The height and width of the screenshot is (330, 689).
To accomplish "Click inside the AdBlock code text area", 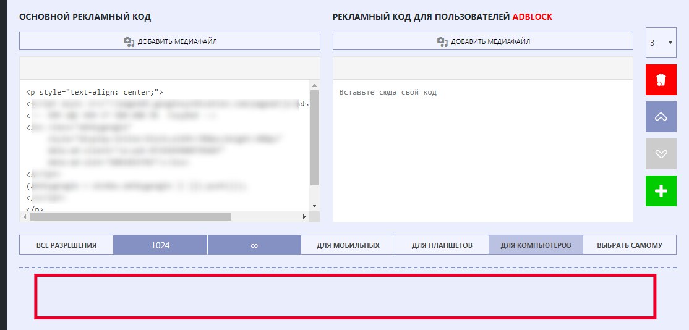I will [x=483, y=151].
